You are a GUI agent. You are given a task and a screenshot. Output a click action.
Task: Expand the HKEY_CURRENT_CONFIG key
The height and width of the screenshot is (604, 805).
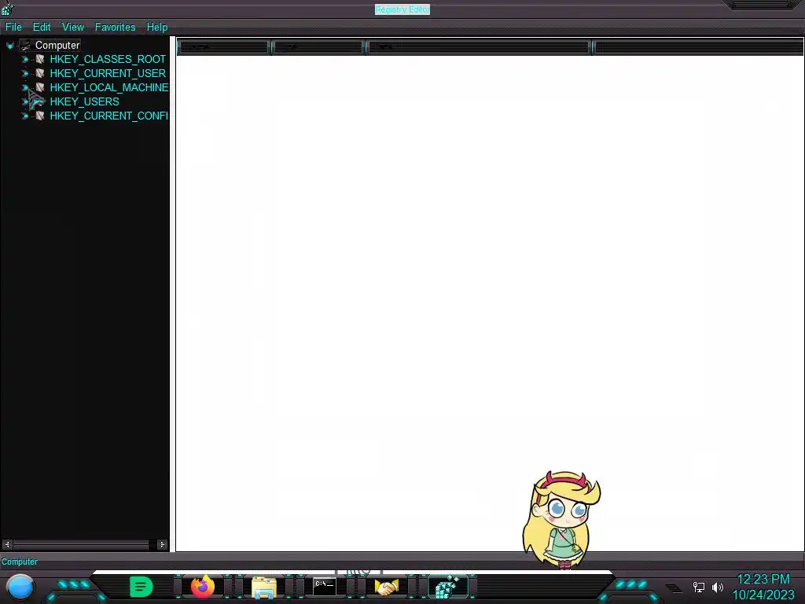pos(24,116)
